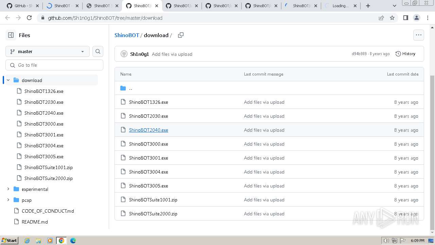Viewport: 435px width, 245px height.
Task: Open ShinoBOT3001.exe in the file list
Action: tap(149, 158)
